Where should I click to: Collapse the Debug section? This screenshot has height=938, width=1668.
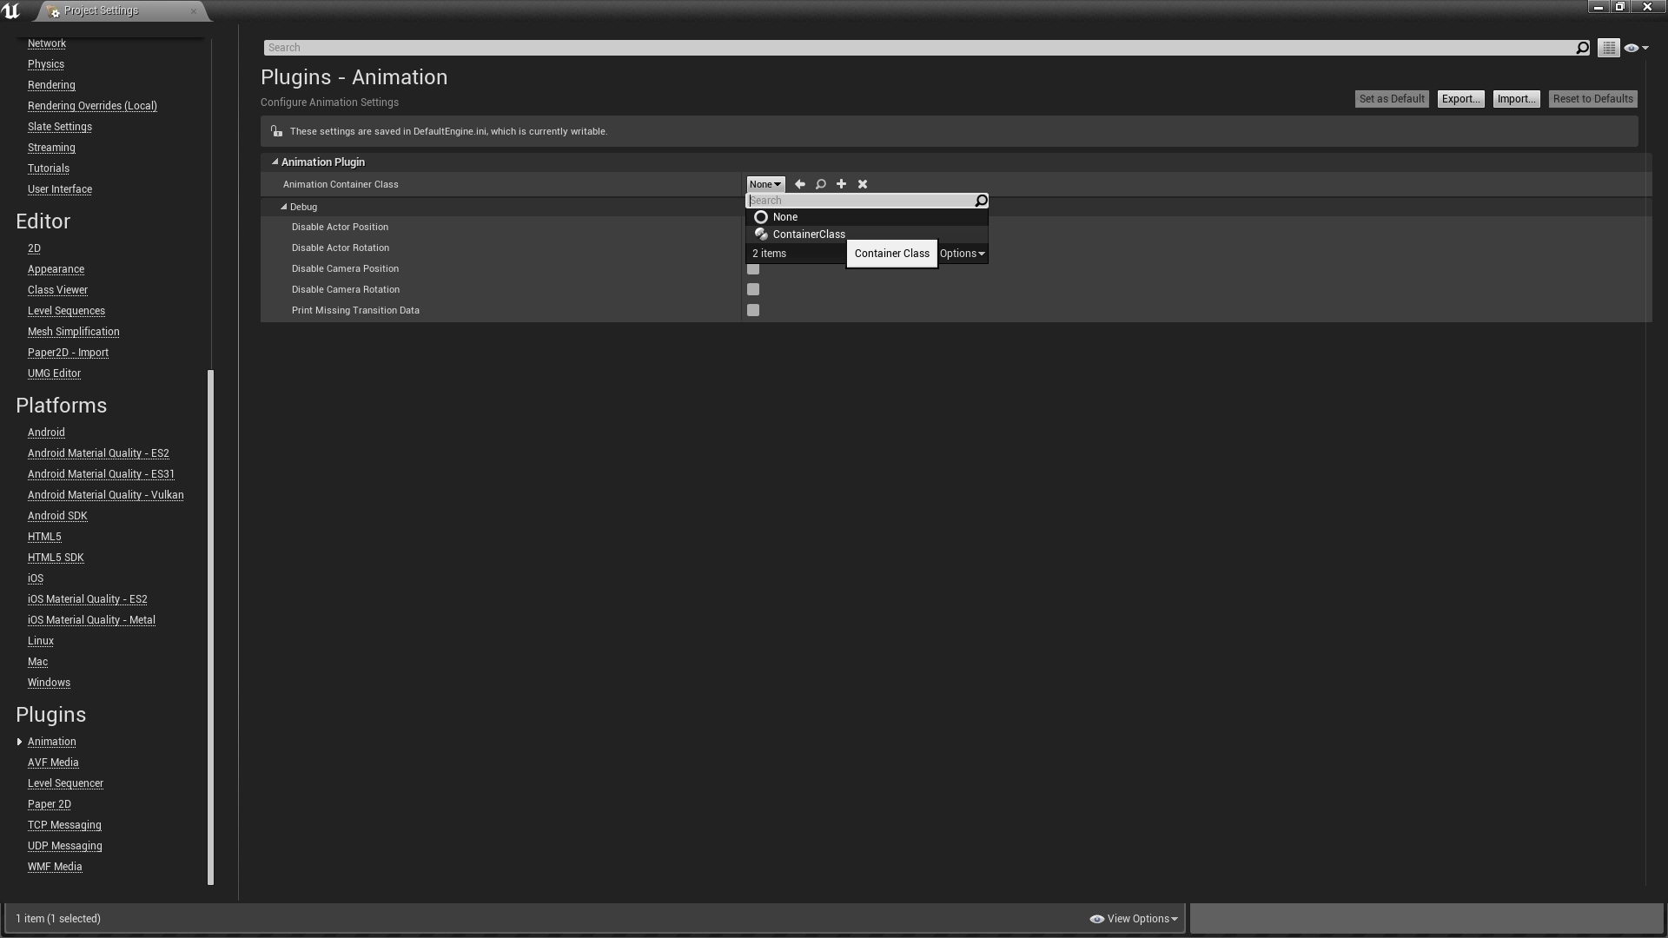(x=284, y=207)
